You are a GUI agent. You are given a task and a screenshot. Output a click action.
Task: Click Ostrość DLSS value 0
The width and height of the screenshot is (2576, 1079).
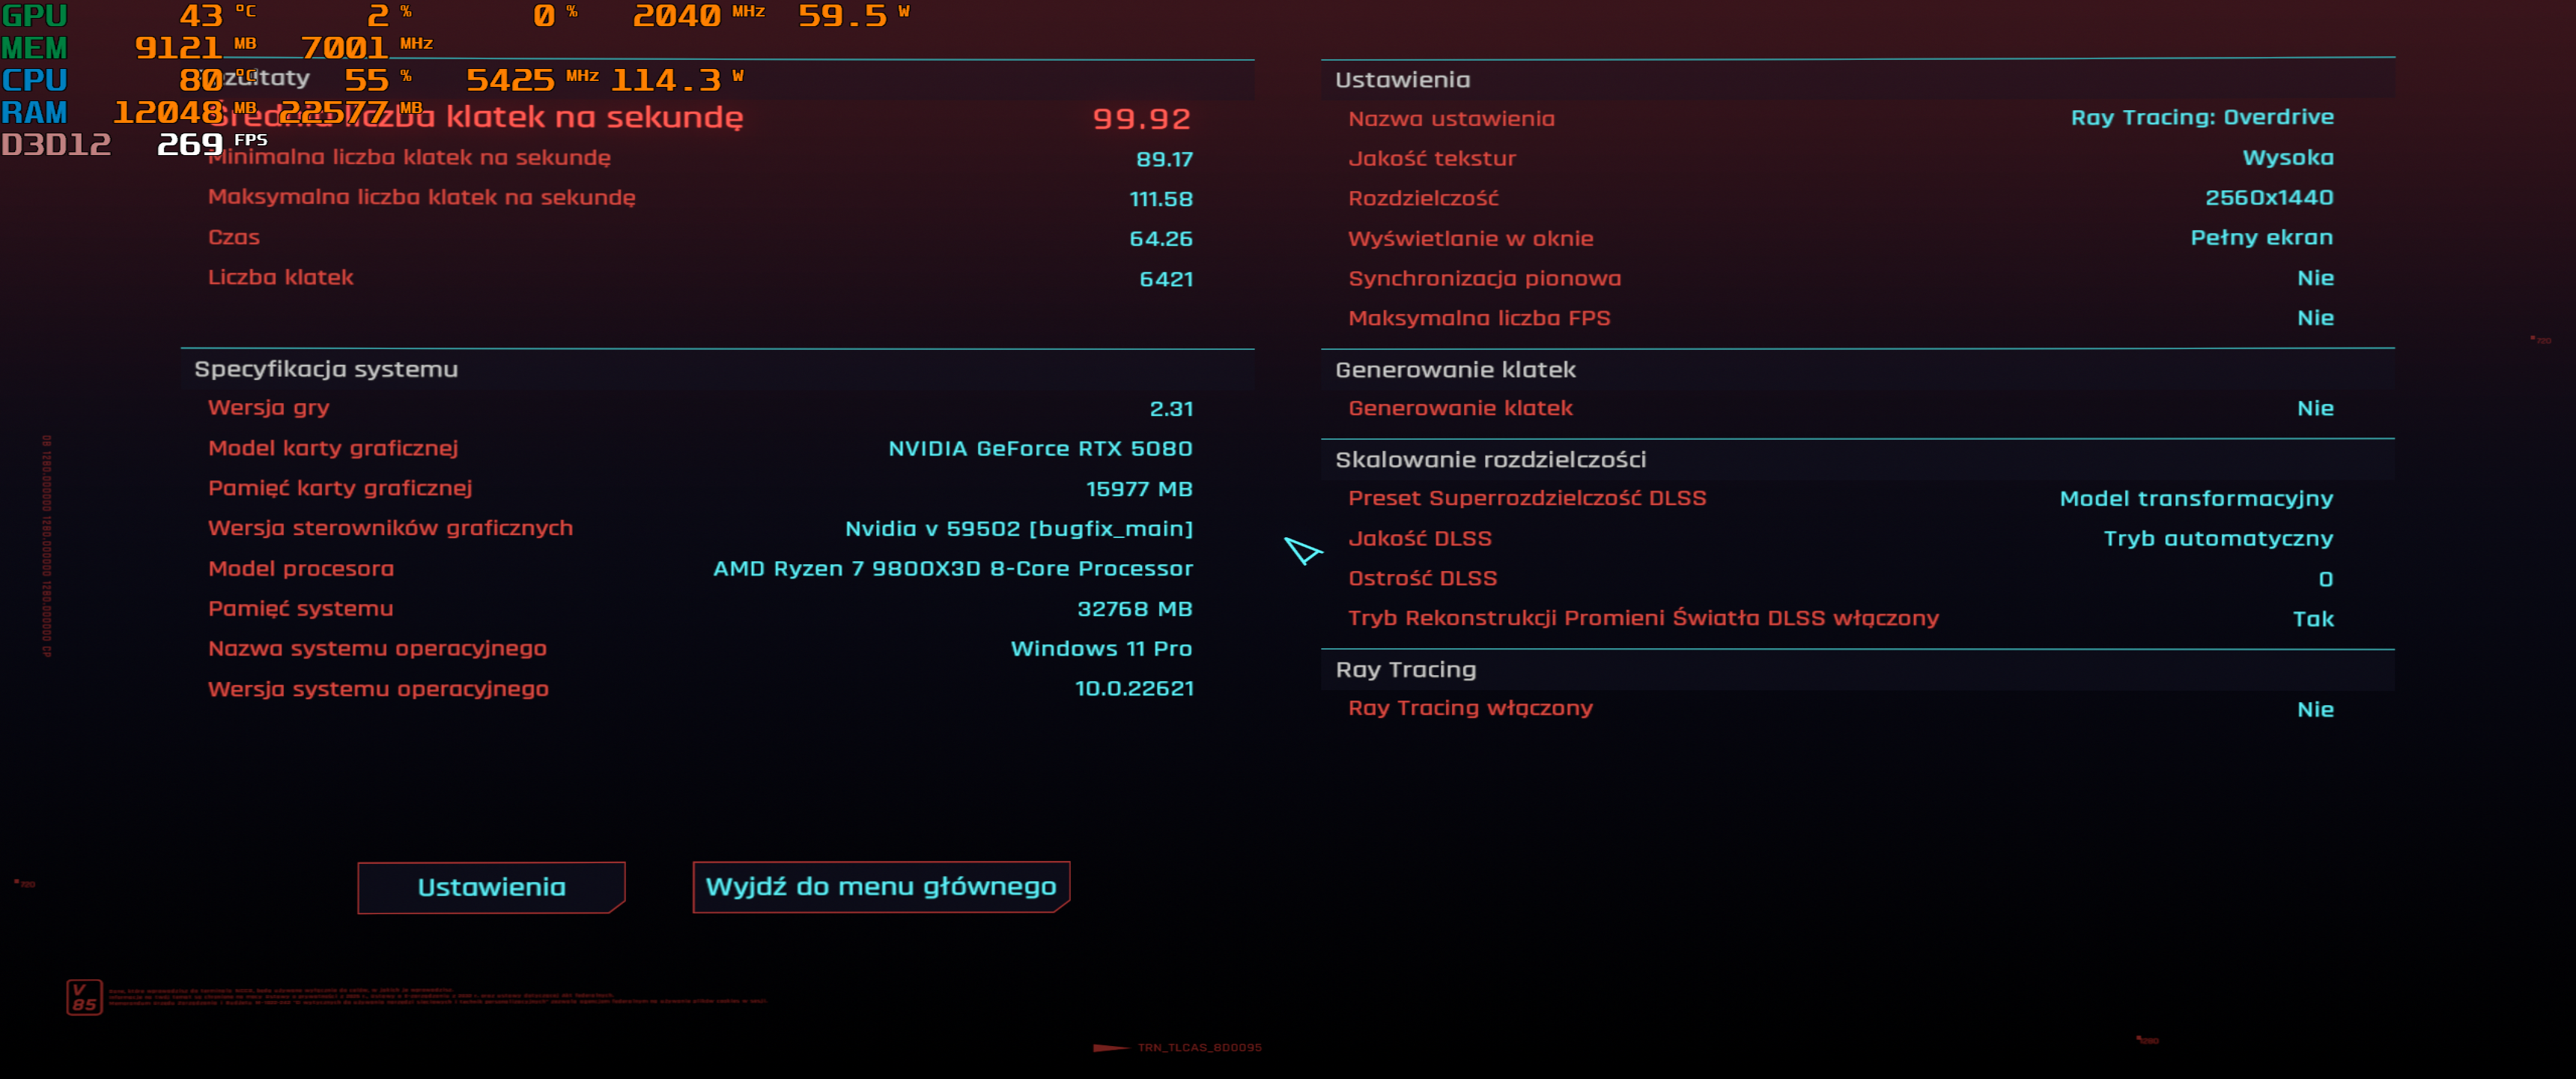point(2325,579)
